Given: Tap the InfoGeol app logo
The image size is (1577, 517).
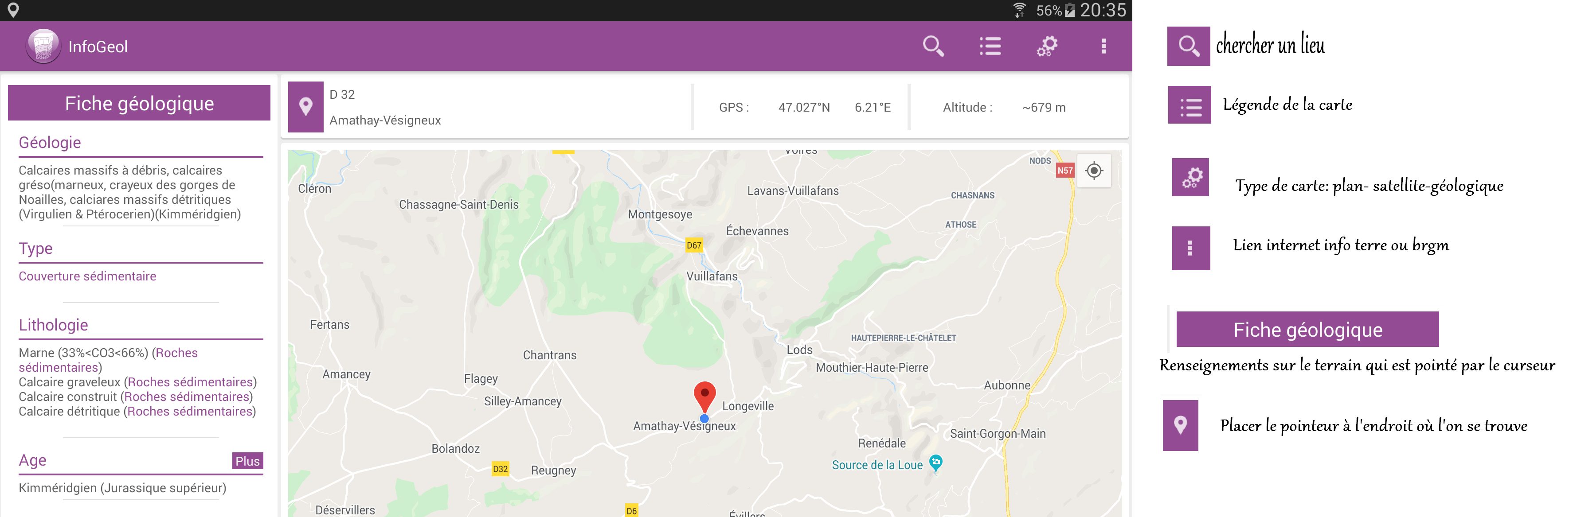Looking at the screenshot, I should [x=43, y=46].
